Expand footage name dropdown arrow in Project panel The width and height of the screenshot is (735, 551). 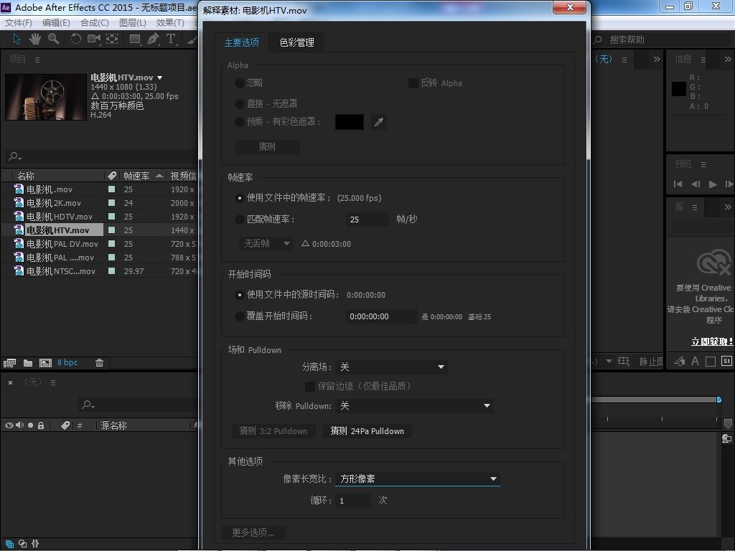[x=160, y=77]
